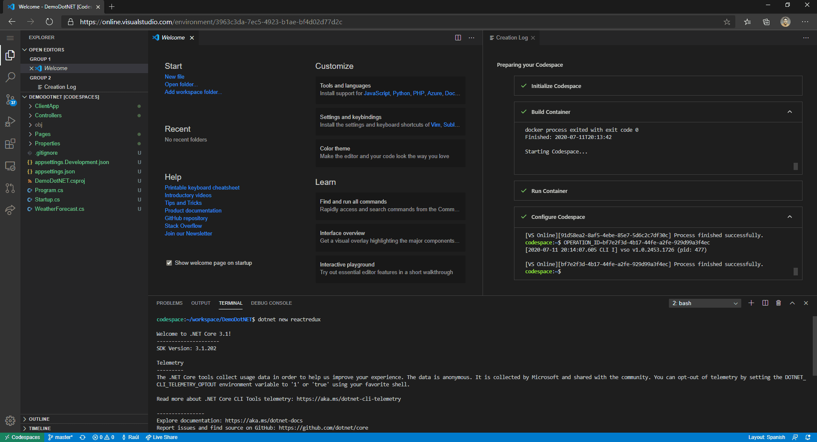This screenshot has height=442, width=817.
Task: Switch to the Output panel tab
Action: pos(201,303)
